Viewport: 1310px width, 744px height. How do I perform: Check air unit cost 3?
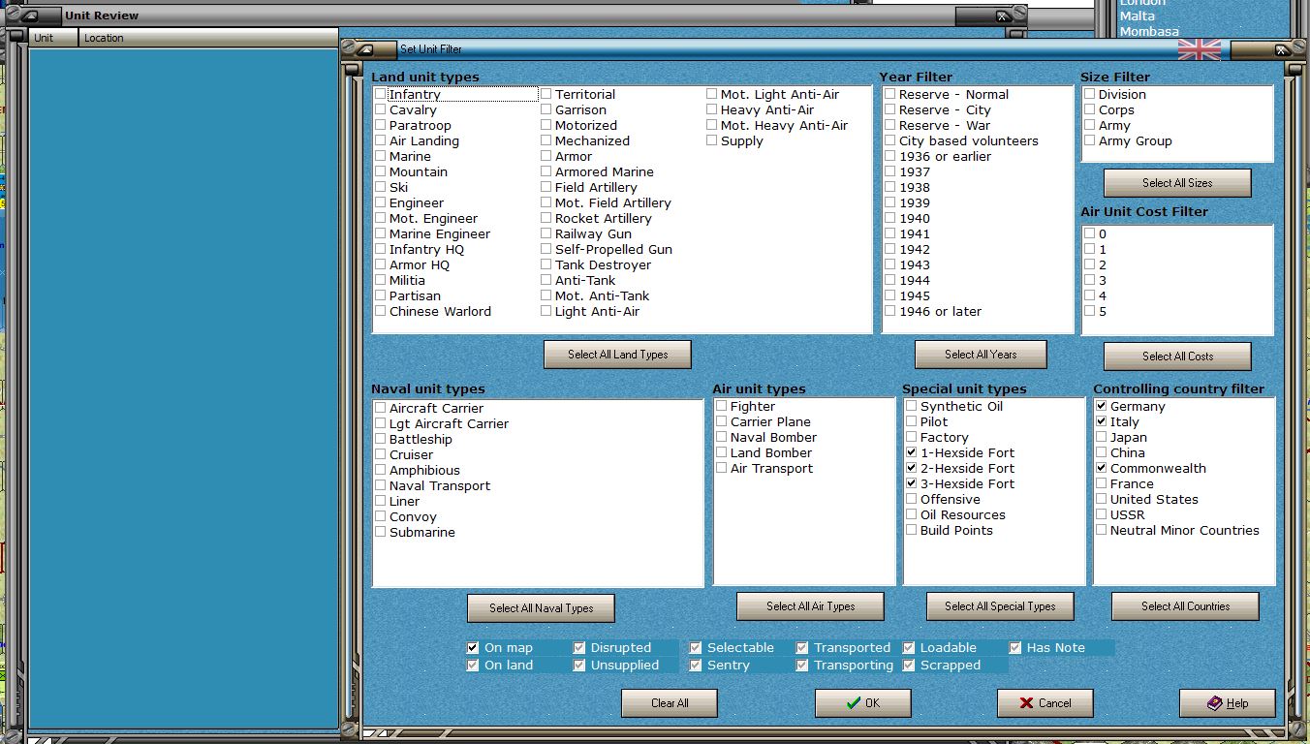(x=1090, y=280)
